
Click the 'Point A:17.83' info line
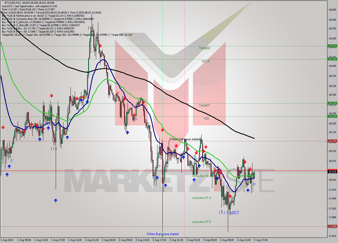tap(10, 9)
